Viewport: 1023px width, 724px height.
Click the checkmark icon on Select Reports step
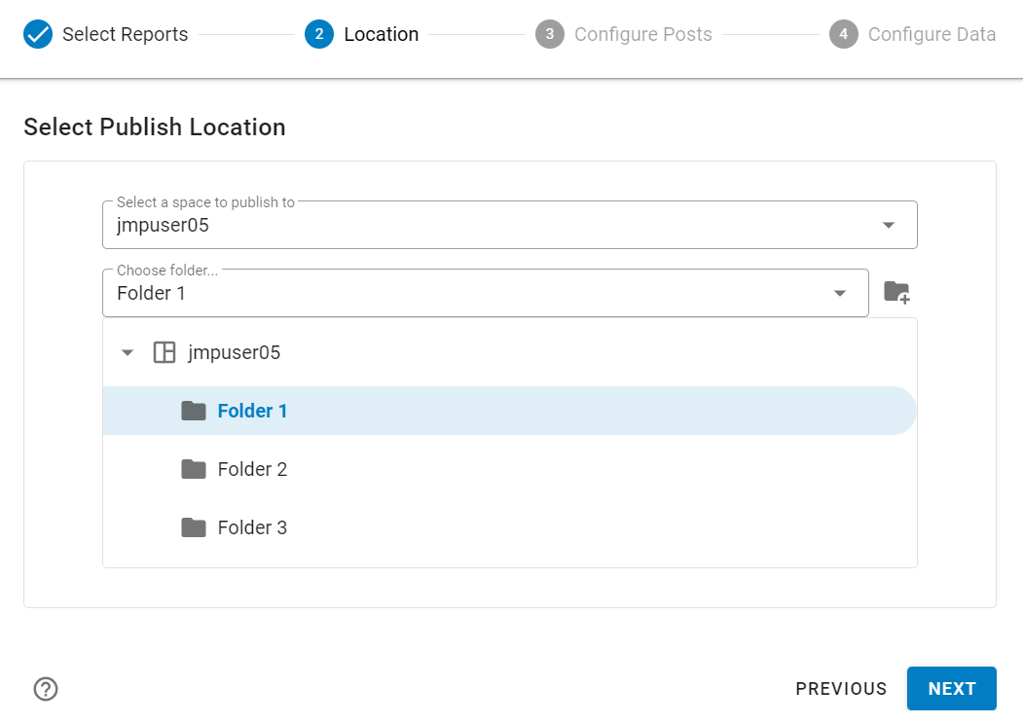point(37,33)
